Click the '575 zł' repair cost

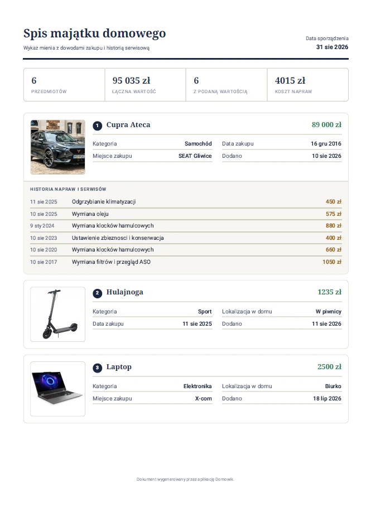click(x=333, y=214)
